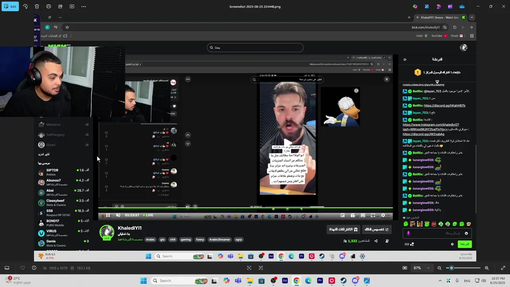Show file info using the info icon
Image resolution: width=510 pixels, height=287 pixels.
click(34, 268)
